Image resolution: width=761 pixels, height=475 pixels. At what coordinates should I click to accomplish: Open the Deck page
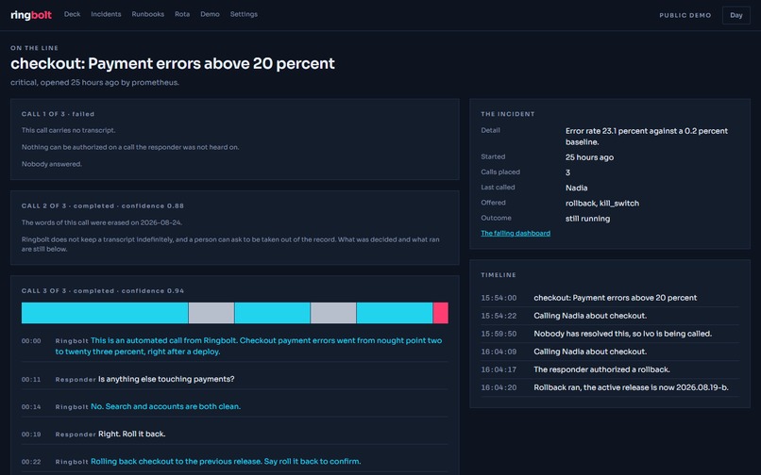tap(73, 14)
